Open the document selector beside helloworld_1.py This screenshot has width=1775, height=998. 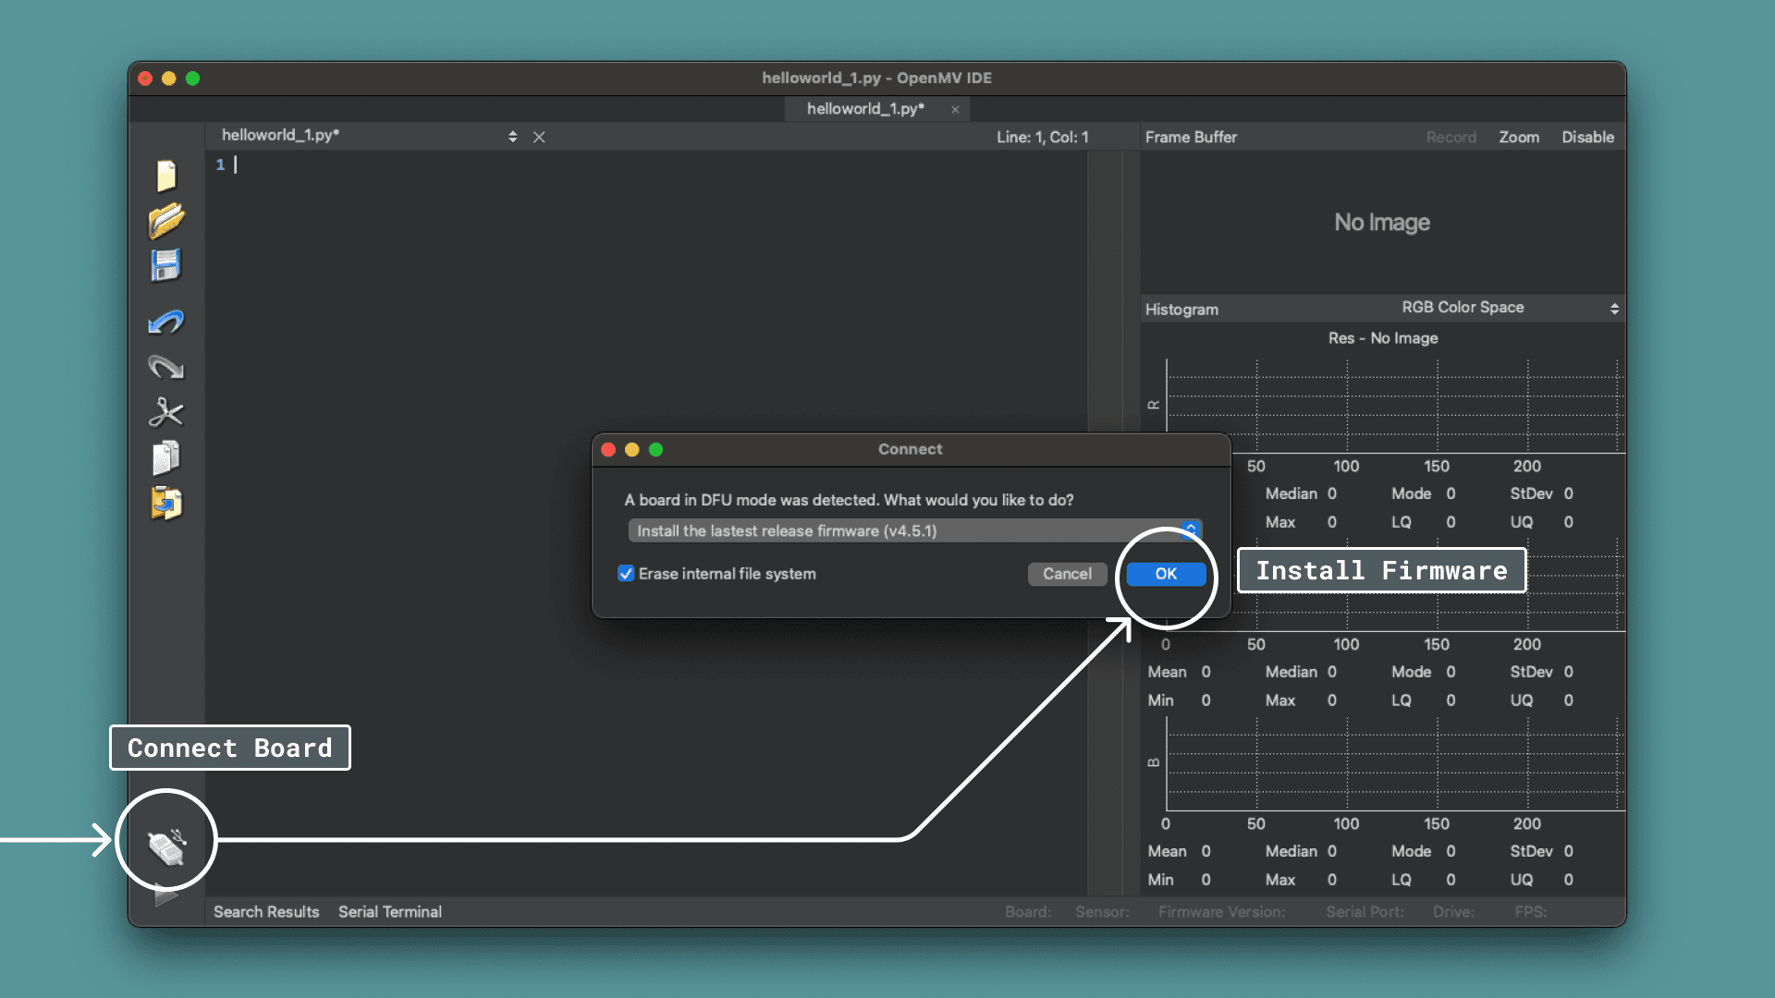pyautogui.click(x=513, y=136)
